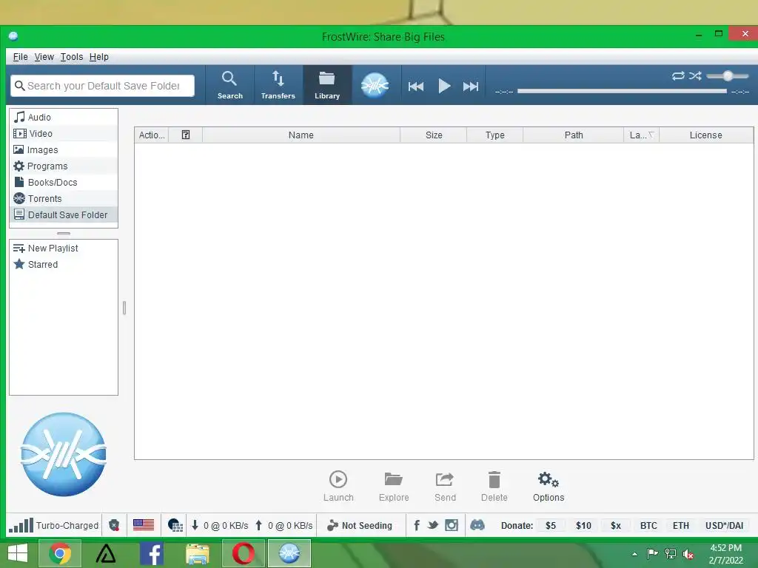Donate with BTC link

point(648,526)
